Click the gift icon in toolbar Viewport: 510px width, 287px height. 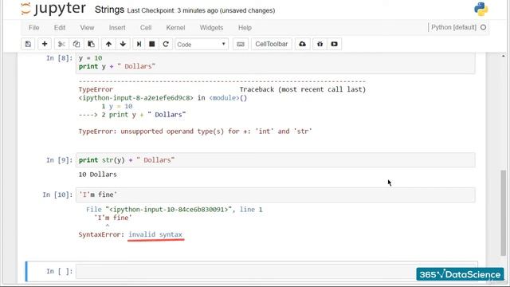320,44
